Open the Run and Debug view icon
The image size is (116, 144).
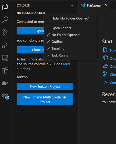pos(5,45)
